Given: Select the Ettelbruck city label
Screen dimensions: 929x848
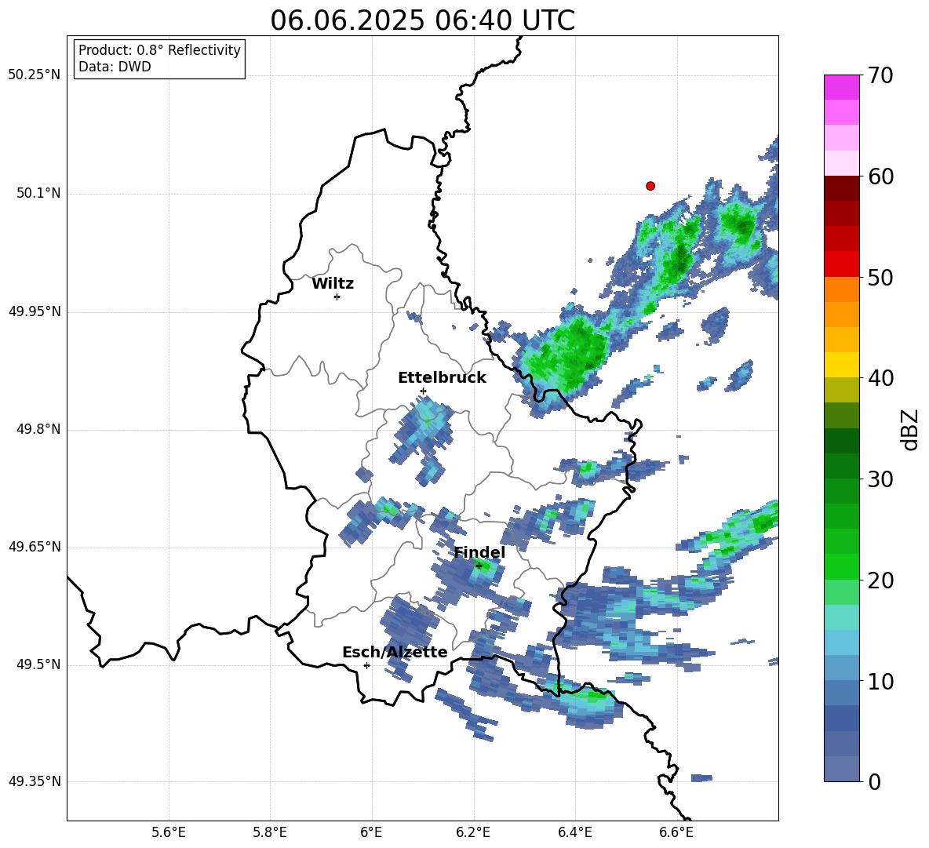Looking at the screenshot, I should [x=442, y=378].
